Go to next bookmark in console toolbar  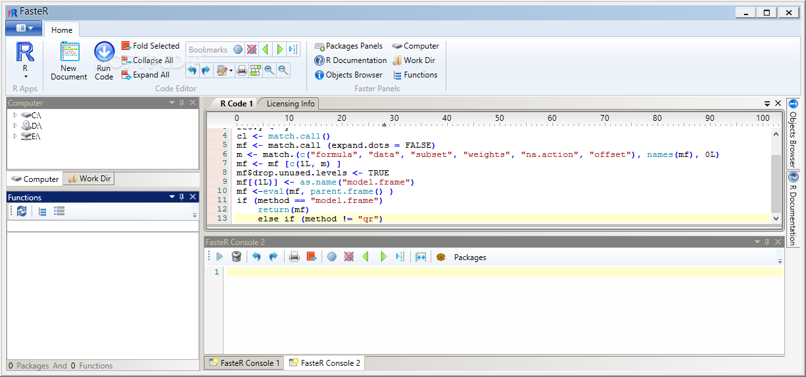point(383,257)
